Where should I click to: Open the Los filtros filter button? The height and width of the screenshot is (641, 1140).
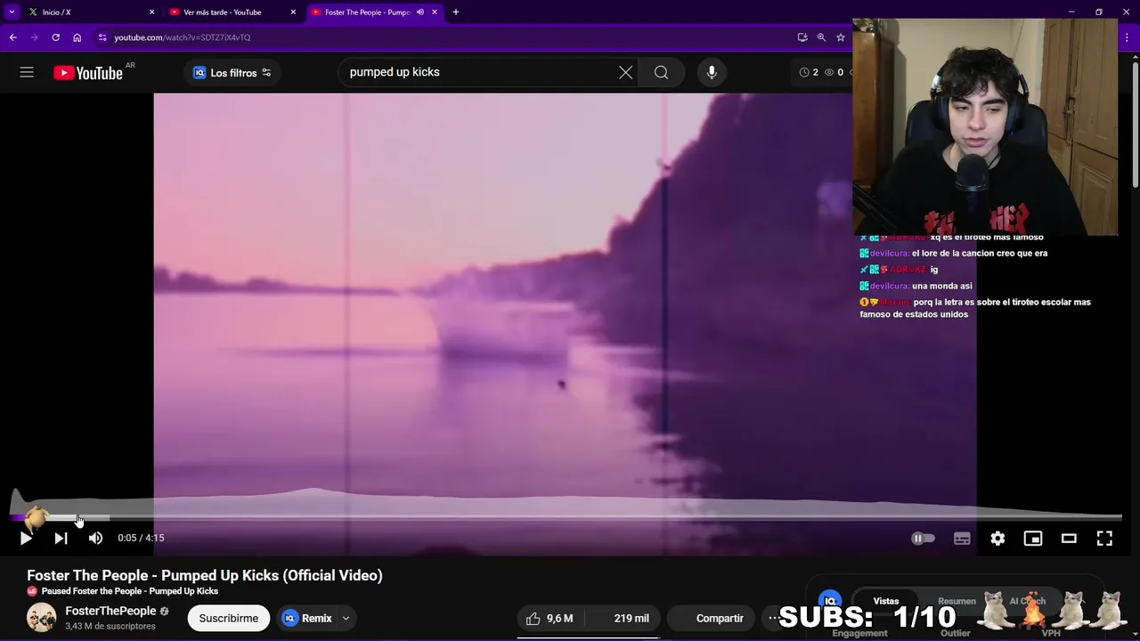(x=232, y=72)
